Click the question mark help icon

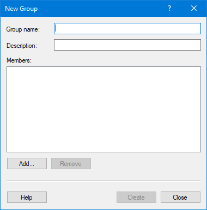[169, 8]
